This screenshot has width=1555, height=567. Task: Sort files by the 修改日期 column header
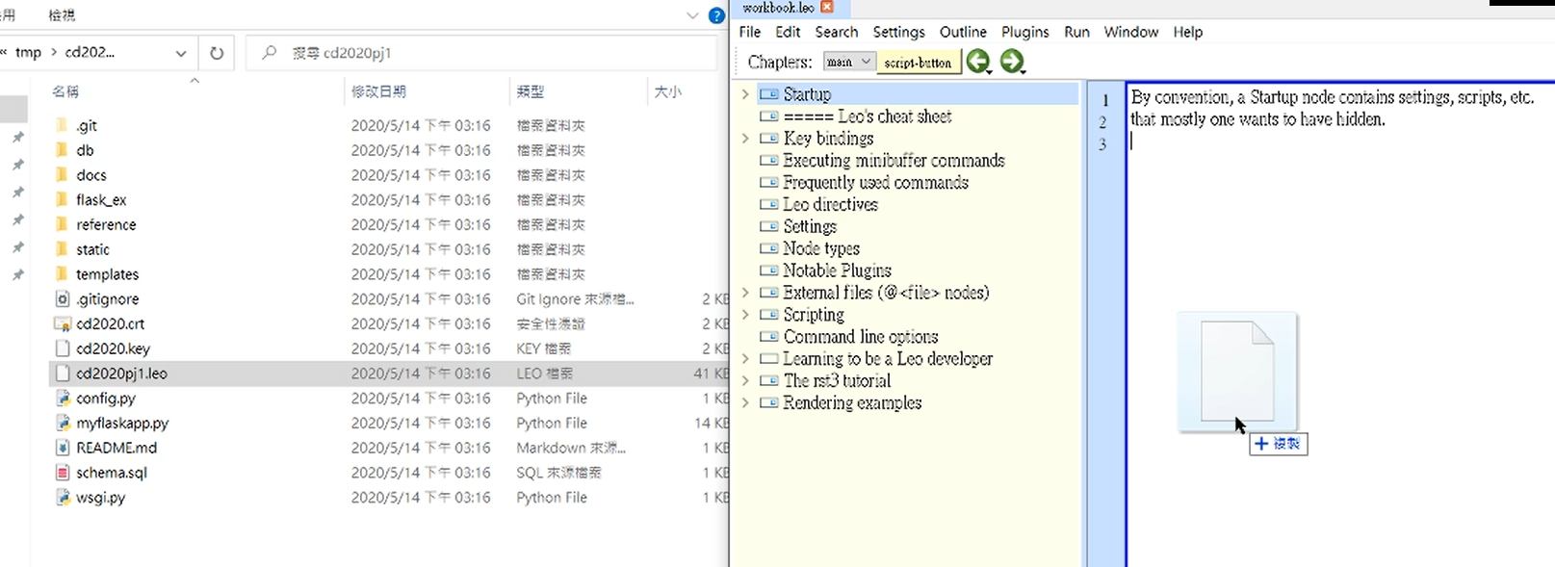click(378, 91)
